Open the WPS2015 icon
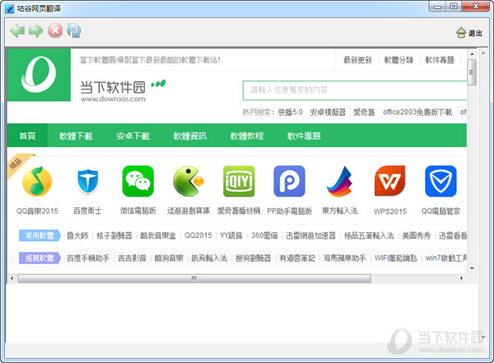 click(390, 181)
